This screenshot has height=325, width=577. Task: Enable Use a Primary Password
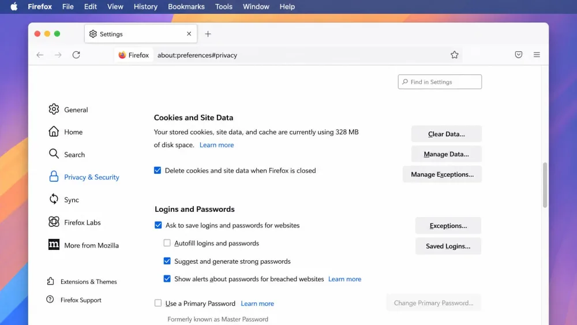[x=158, y=303]
